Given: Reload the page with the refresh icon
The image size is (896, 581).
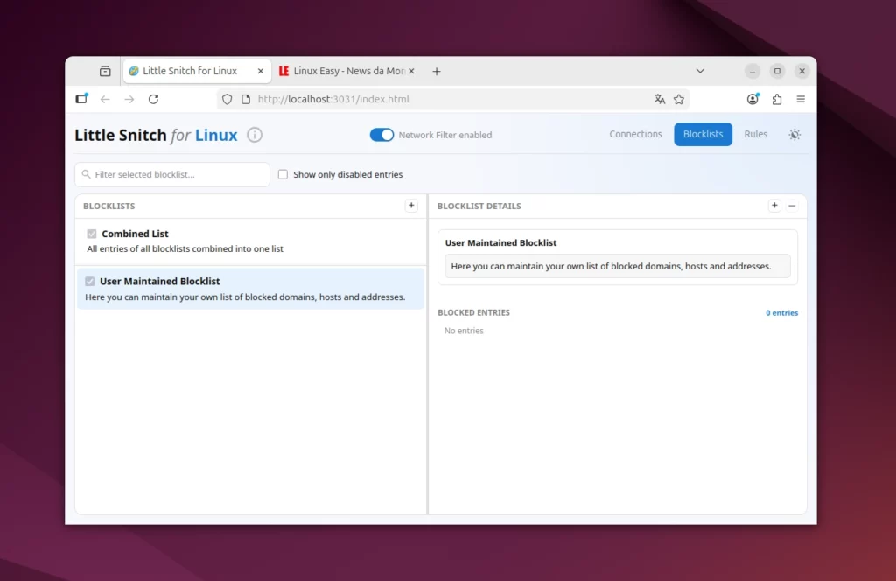Looking at the screenshot, I should [x=154, y=99].
